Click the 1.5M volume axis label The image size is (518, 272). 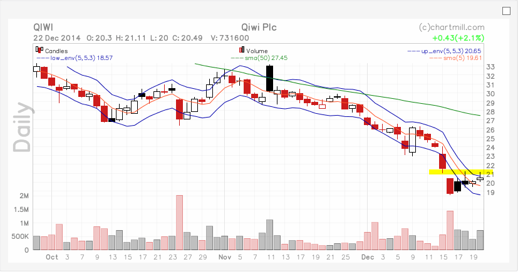point(21,209)
